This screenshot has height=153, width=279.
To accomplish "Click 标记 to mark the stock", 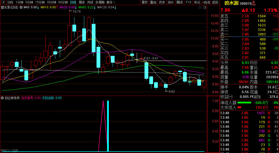I will [x=197, y=3].
